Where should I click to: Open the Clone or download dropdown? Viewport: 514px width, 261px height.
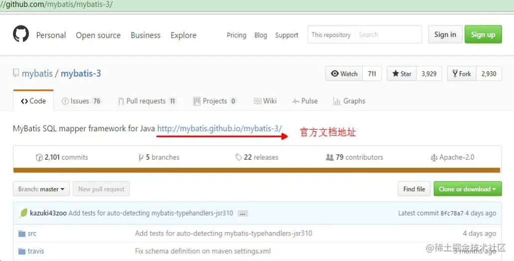(x=468, y=189)
